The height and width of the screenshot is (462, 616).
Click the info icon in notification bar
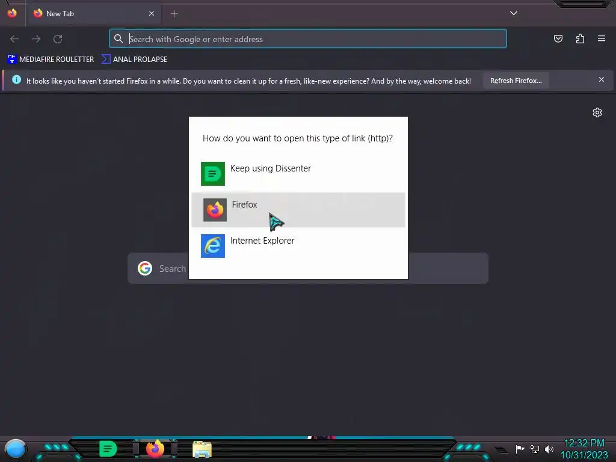[16, 80]
